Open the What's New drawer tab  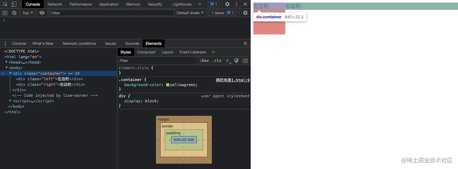pos(43,43)
